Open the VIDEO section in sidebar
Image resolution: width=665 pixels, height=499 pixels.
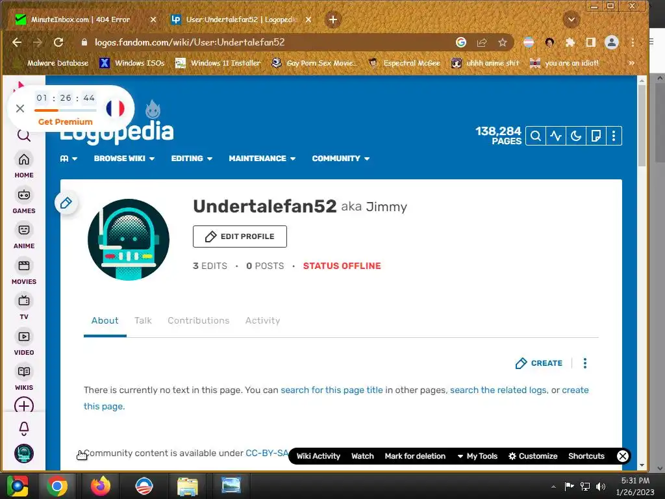tap(24, 342)
